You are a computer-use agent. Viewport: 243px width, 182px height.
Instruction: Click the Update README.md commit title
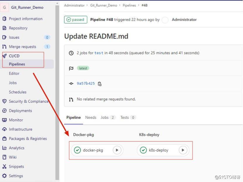coord(96,36)
